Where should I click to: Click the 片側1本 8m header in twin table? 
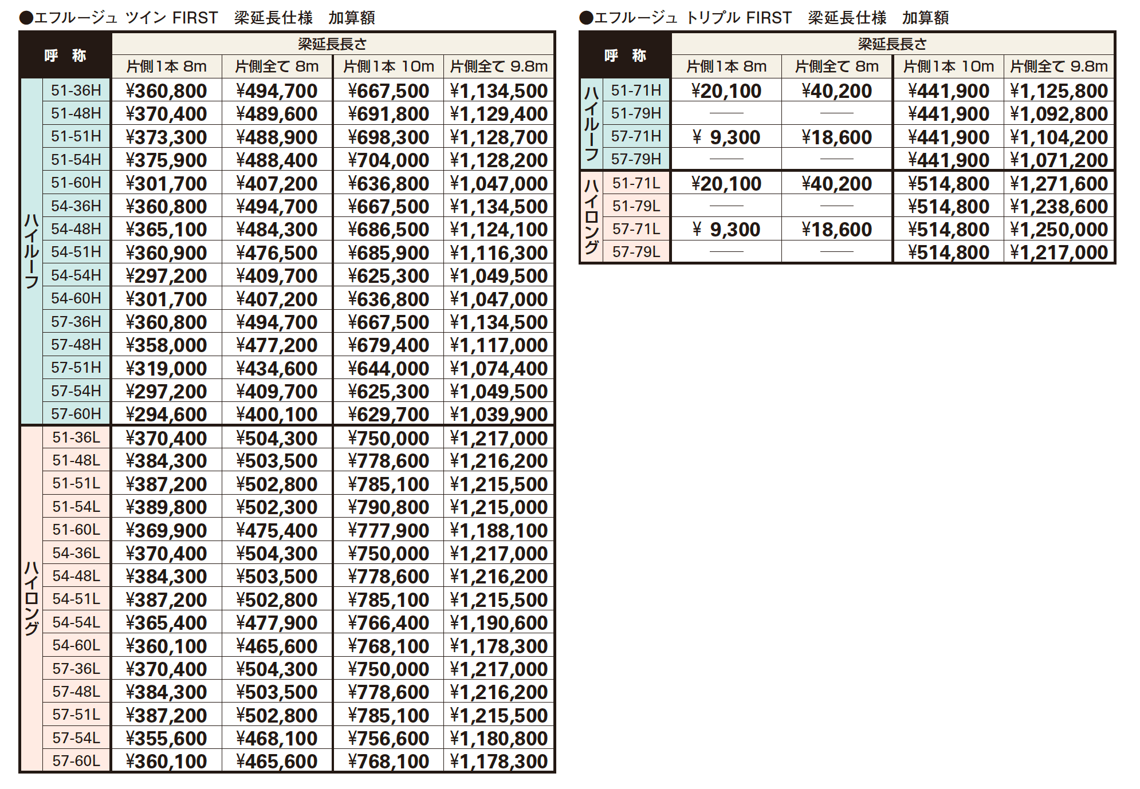point(166,66)
